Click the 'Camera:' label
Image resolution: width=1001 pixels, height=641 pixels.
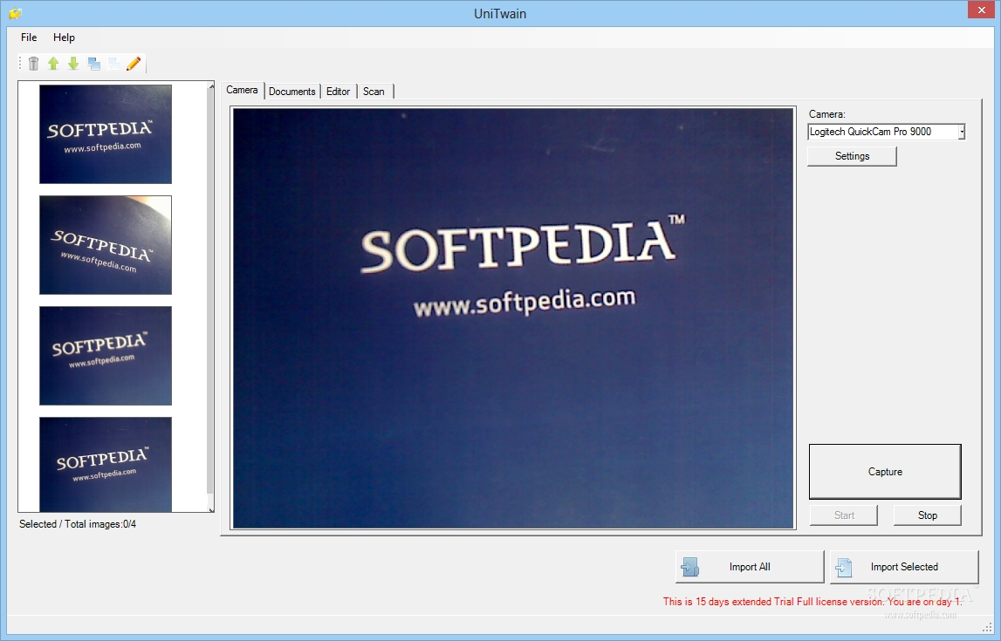[826, 114]
